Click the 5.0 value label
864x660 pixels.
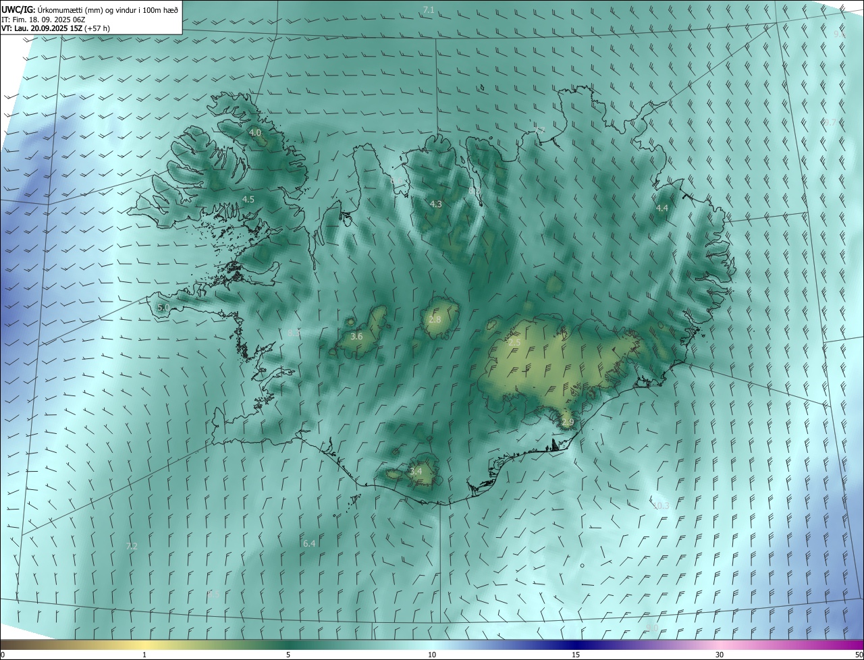[x=163, y=307]
